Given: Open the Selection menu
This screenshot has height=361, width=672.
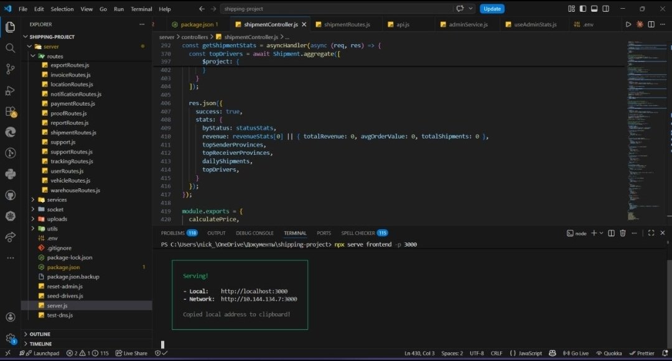Looking at the screenshot, I should 62,9.
